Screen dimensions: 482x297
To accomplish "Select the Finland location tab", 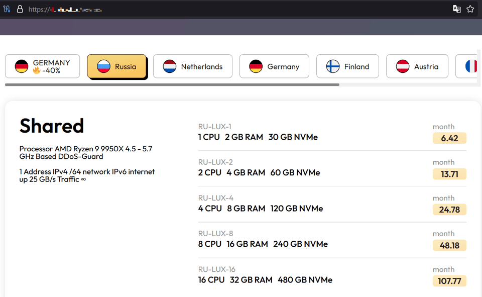I will pos(347,66).
